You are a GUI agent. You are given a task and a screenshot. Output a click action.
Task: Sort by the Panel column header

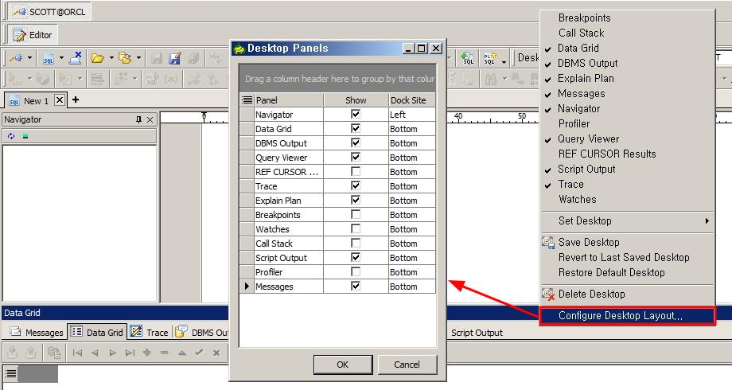[288, 100]
